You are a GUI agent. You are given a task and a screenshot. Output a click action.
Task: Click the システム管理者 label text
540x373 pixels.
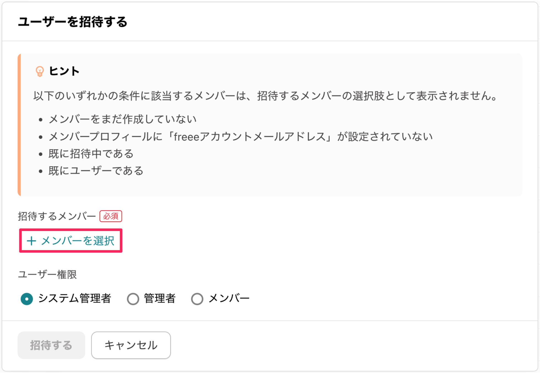tap(75, 298)
